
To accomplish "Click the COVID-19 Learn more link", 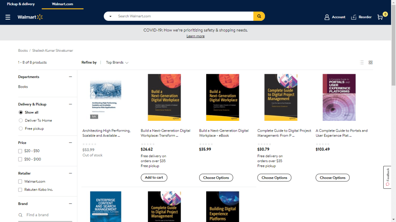I will pyautogui.click(x=195, y=36).
